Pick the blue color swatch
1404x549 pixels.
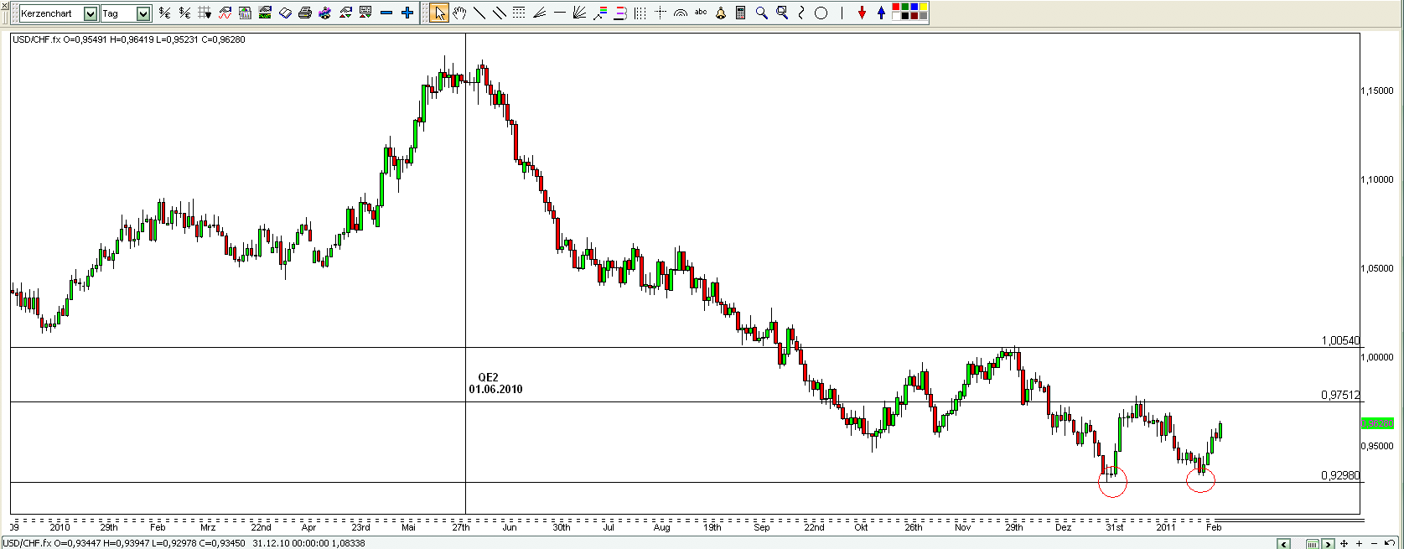click(x=914, y=7)
